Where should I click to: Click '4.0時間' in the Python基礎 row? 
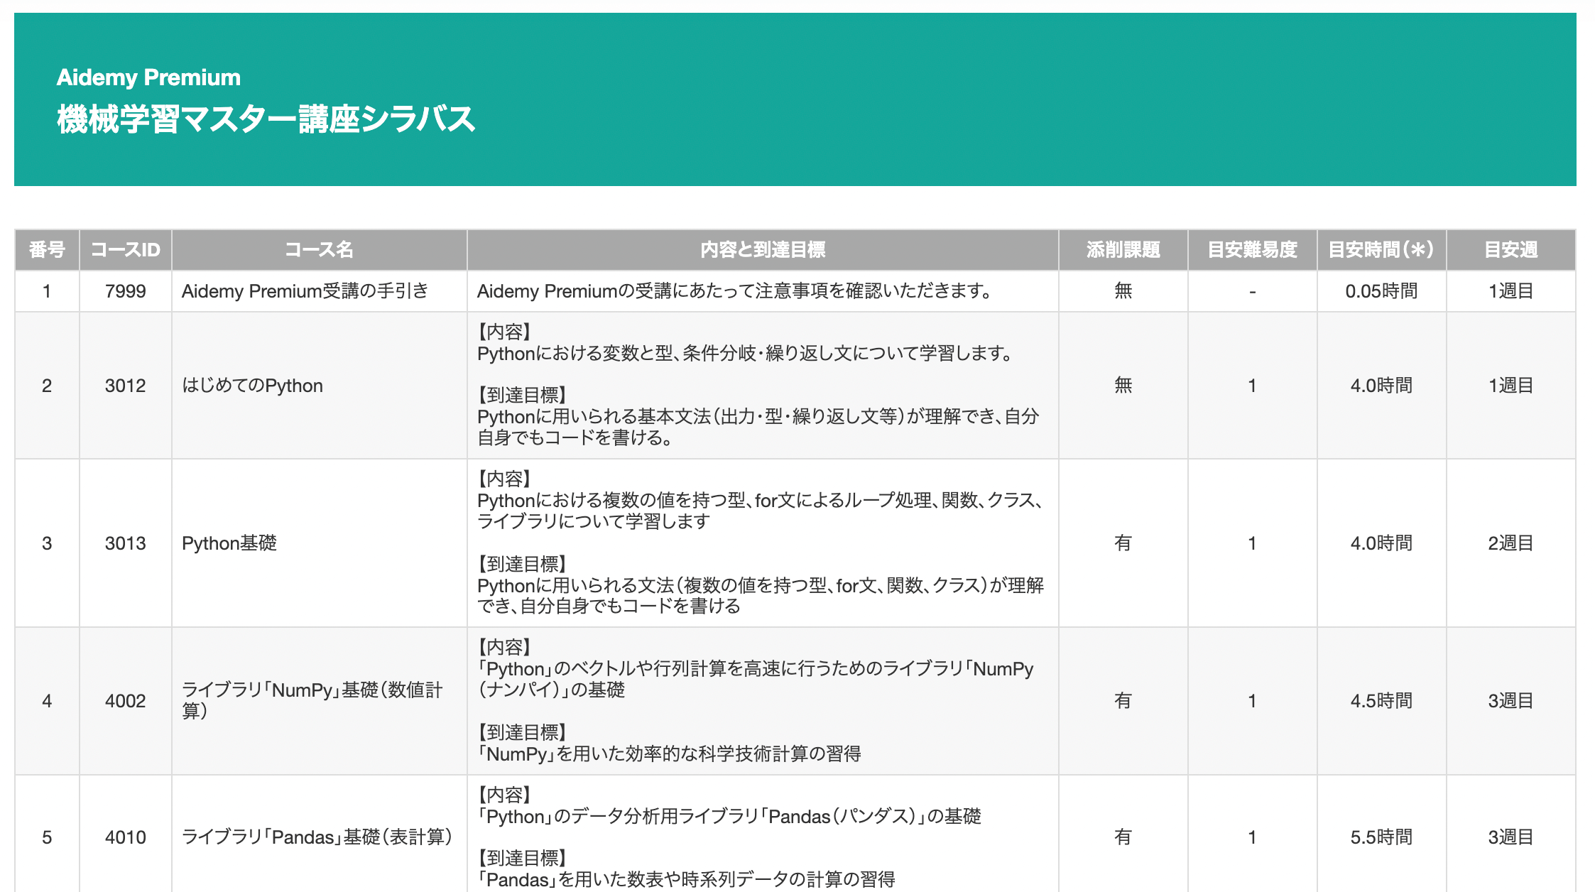click(1381, 543)
